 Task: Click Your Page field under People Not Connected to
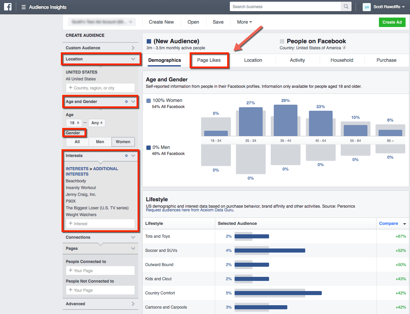[100, 290]
